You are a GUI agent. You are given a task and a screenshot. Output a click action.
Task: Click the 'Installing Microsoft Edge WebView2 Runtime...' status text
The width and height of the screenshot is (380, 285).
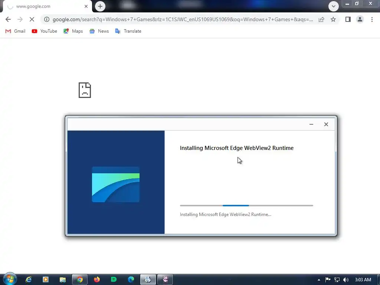pos(225,214)
